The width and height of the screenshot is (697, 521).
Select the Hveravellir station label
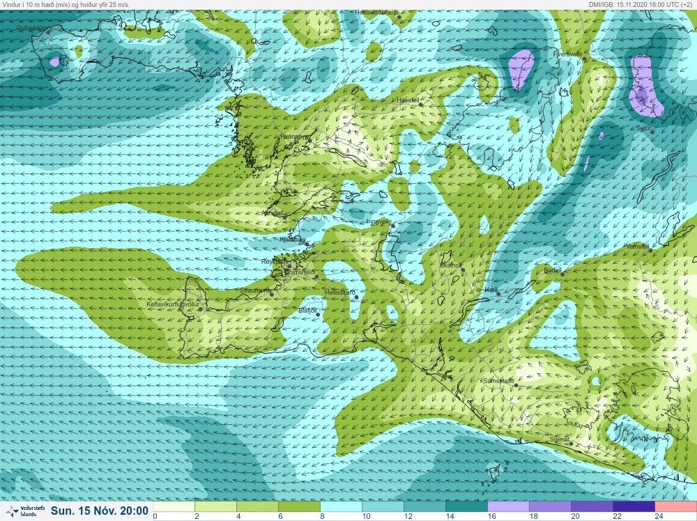pyautogui.click(x=567, y=54)
